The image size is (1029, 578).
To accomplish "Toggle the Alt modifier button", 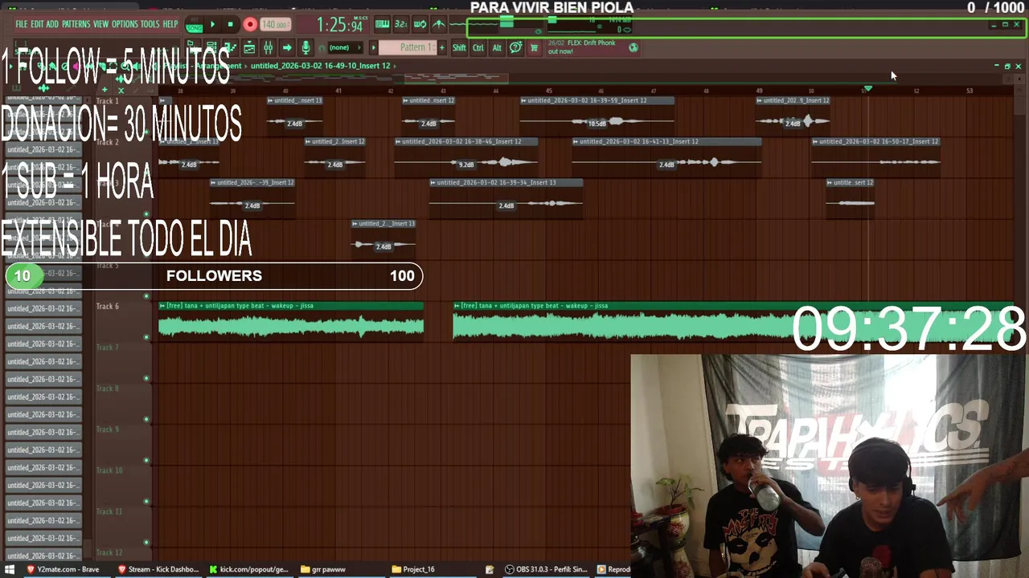I will tap(497, 47).
